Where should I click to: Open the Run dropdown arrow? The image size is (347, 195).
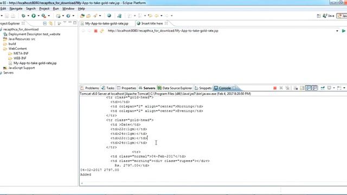[x=38, y=16]
